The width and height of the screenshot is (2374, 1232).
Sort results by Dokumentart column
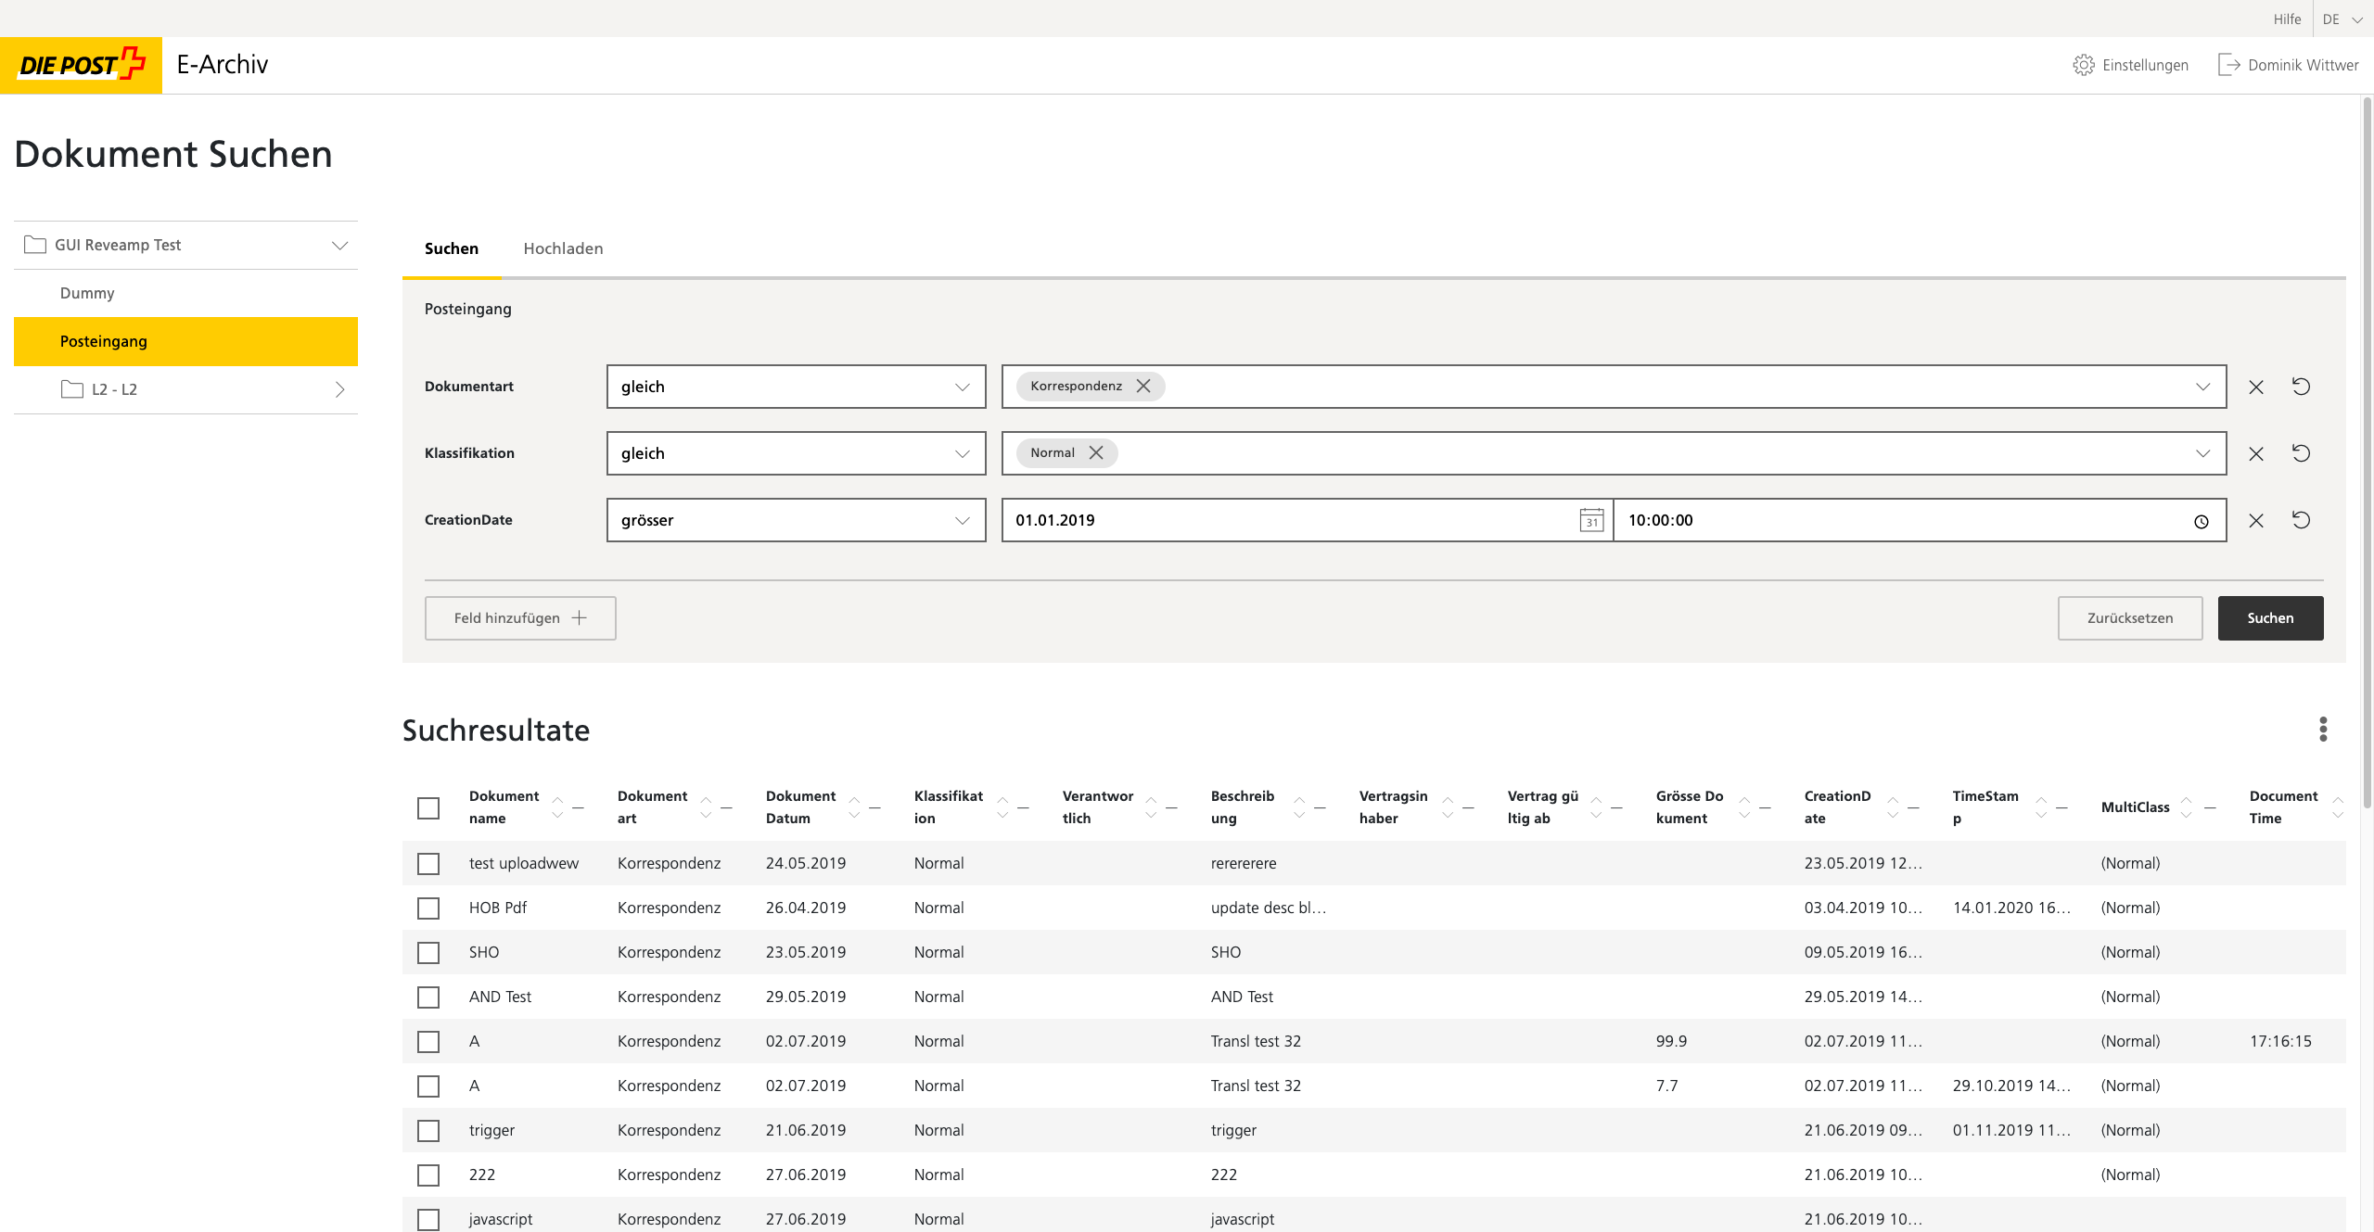pos(706,807)
